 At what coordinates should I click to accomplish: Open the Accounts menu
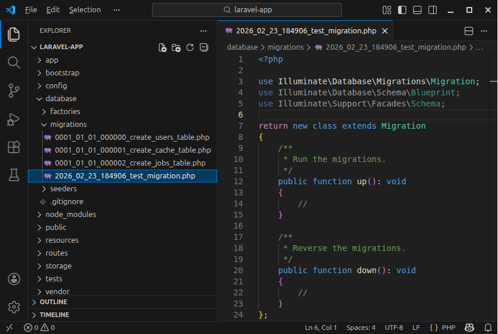[x=13, y=279]
